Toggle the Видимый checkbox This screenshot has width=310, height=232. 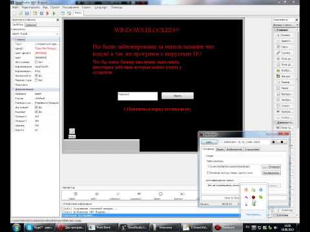[x=37, y=111]
